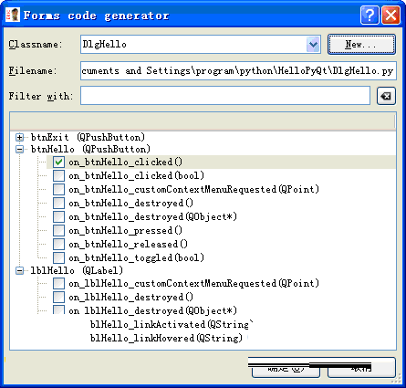Check on_lblHello_destroyed() checkbox
Screen dimensions: 406x388
tap(58, 297)
